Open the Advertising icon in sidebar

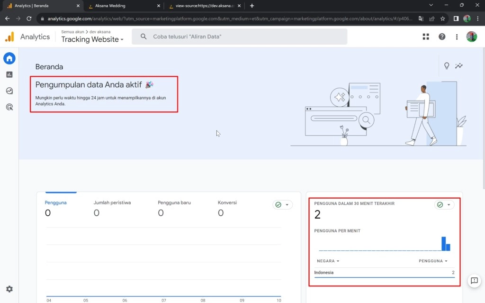pos(9,107)
